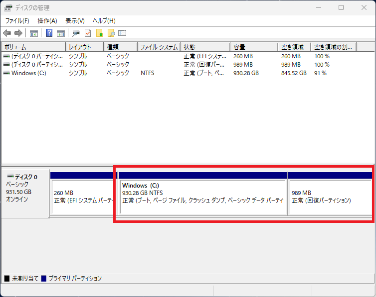Sort by the ファイル システム column header

pyautogui.click(x=159, y=47)
